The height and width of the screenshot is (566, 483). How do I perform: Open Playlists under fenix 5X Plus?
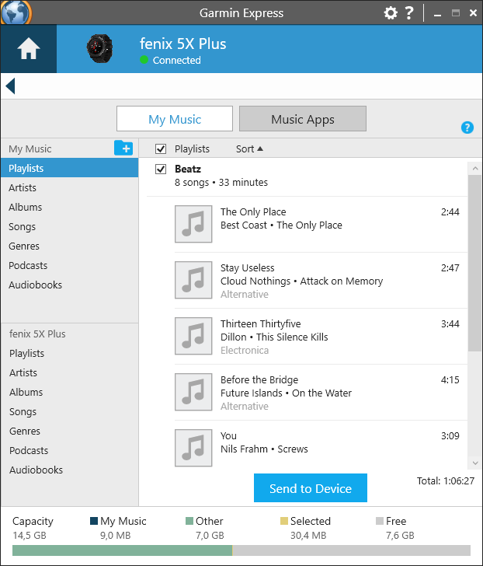click(69, 354)
